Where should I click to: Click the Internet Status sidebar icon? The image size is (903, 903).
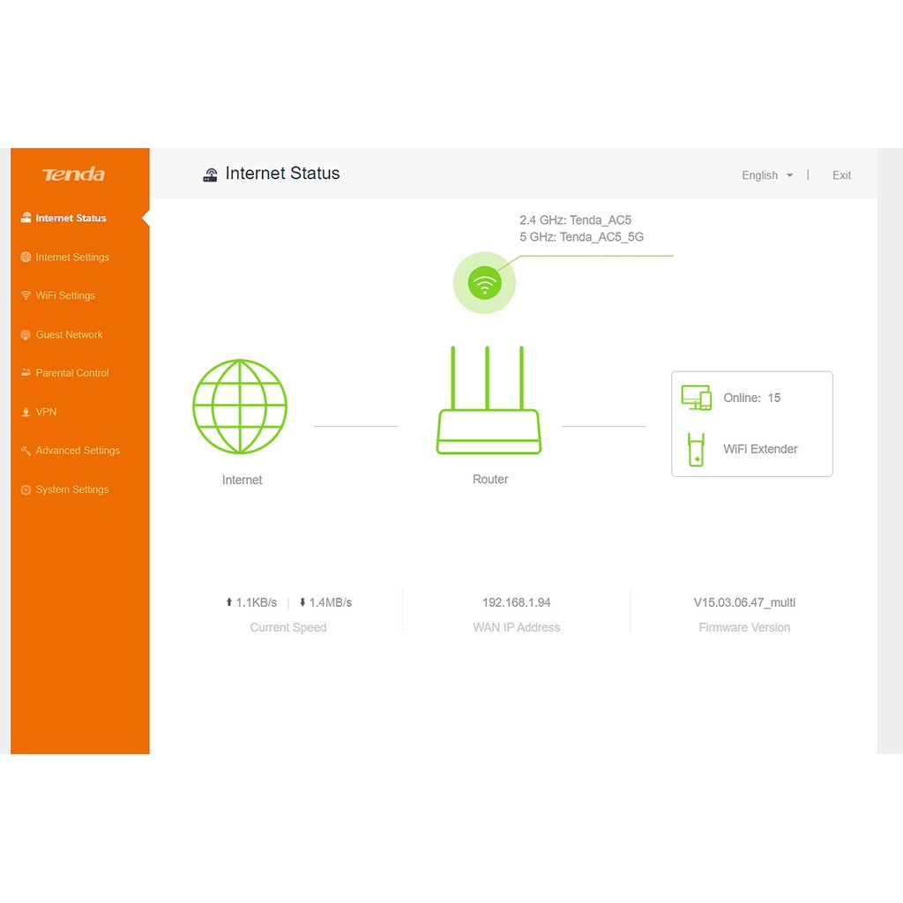coord(26,218)
